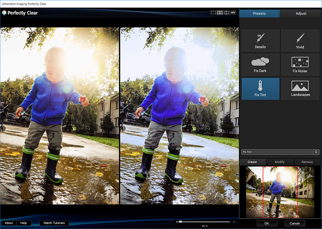Click the navigator thumbnail preview
Screen dimensions: 322x229
click(280, 192)
